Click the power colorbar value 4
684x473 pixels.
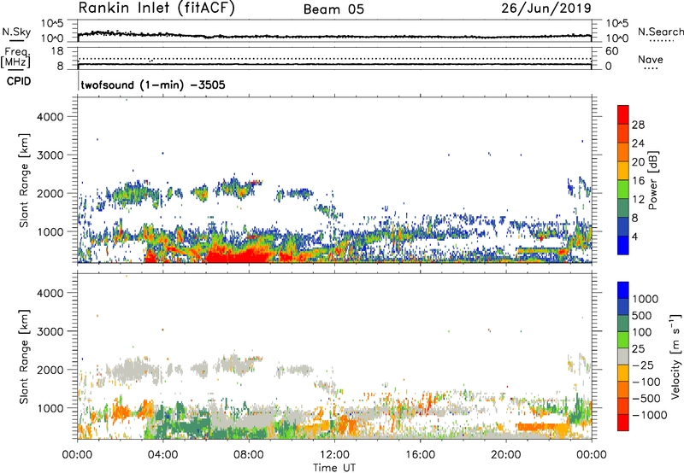point(635,237)
